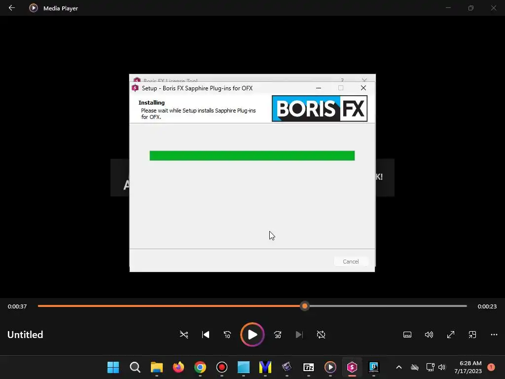This screenshot has width=505, height=379.
Task: Start playback with the Play button
Action: pos(252,335)
